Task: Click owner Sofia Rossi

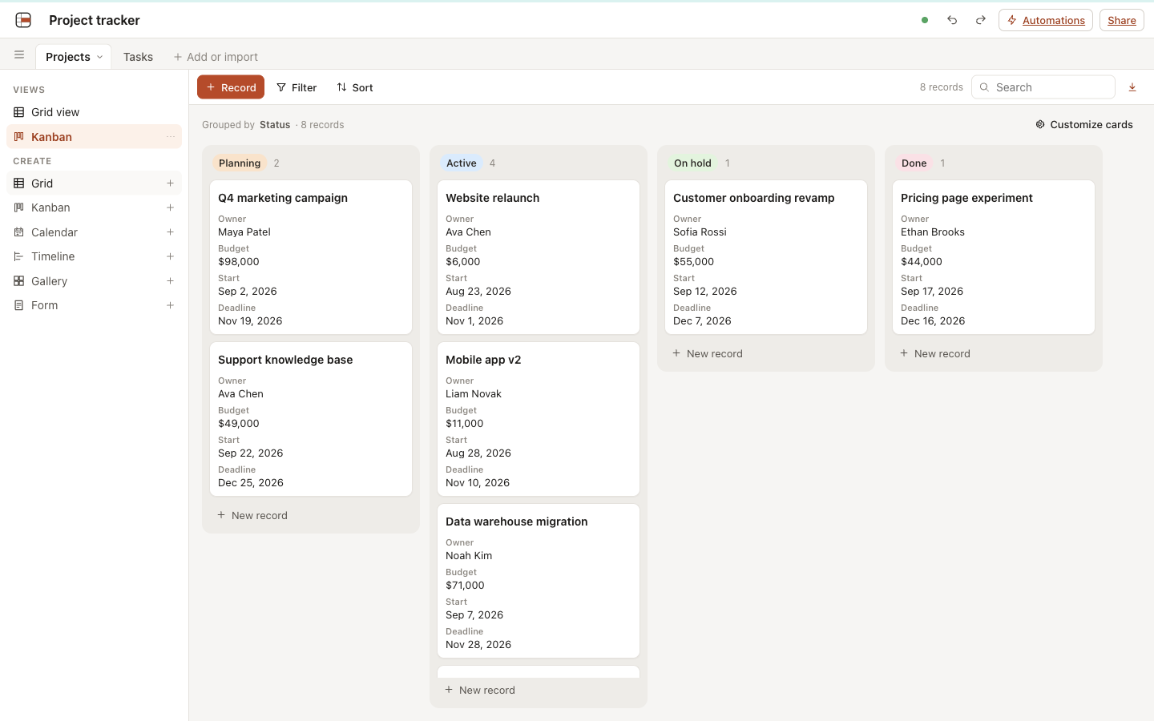Action: [x=700, y=232]
